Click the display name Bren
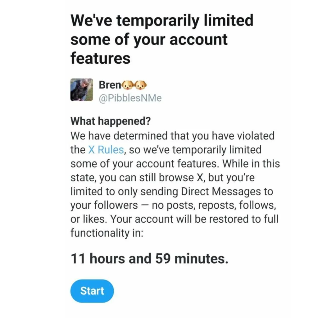318x318 pixels. click(110, 85)
